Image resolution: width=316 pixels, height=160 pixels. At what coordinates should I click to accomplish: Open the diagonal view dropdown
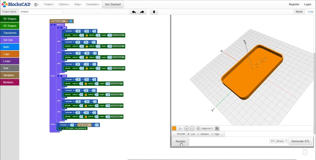[207, 128]
